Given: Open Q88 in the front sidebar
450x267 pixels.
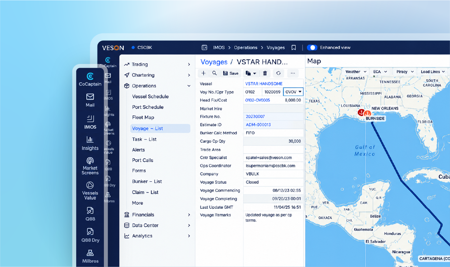Looking at the screenshot, I should pyautogui.click(x=90, y=214).
